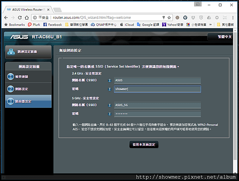Viewport: 239px width, 181px height.
Task: Open the Chrome three-dot menu
Action: pos(233,18)
